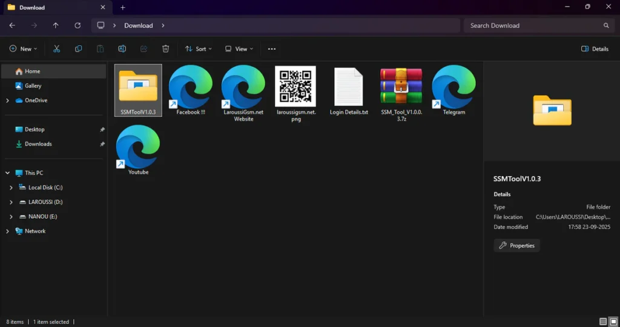Click the Cut scissors icon in toolbar

coord(57,48)
